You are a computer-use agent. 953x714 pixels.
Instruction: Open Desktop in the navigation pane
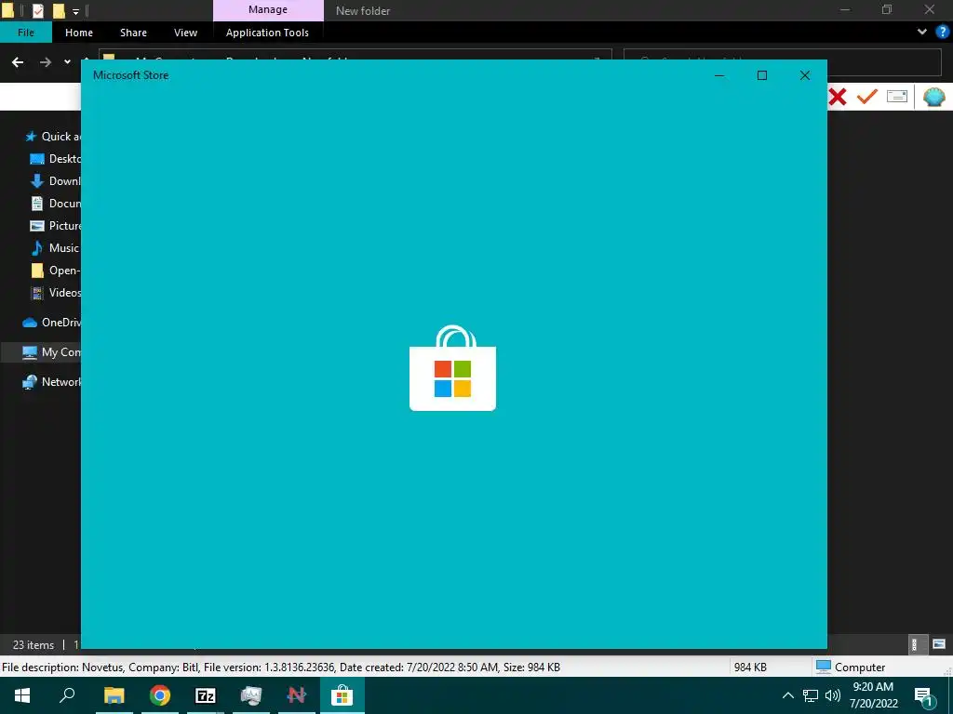(x=55, y=158)
